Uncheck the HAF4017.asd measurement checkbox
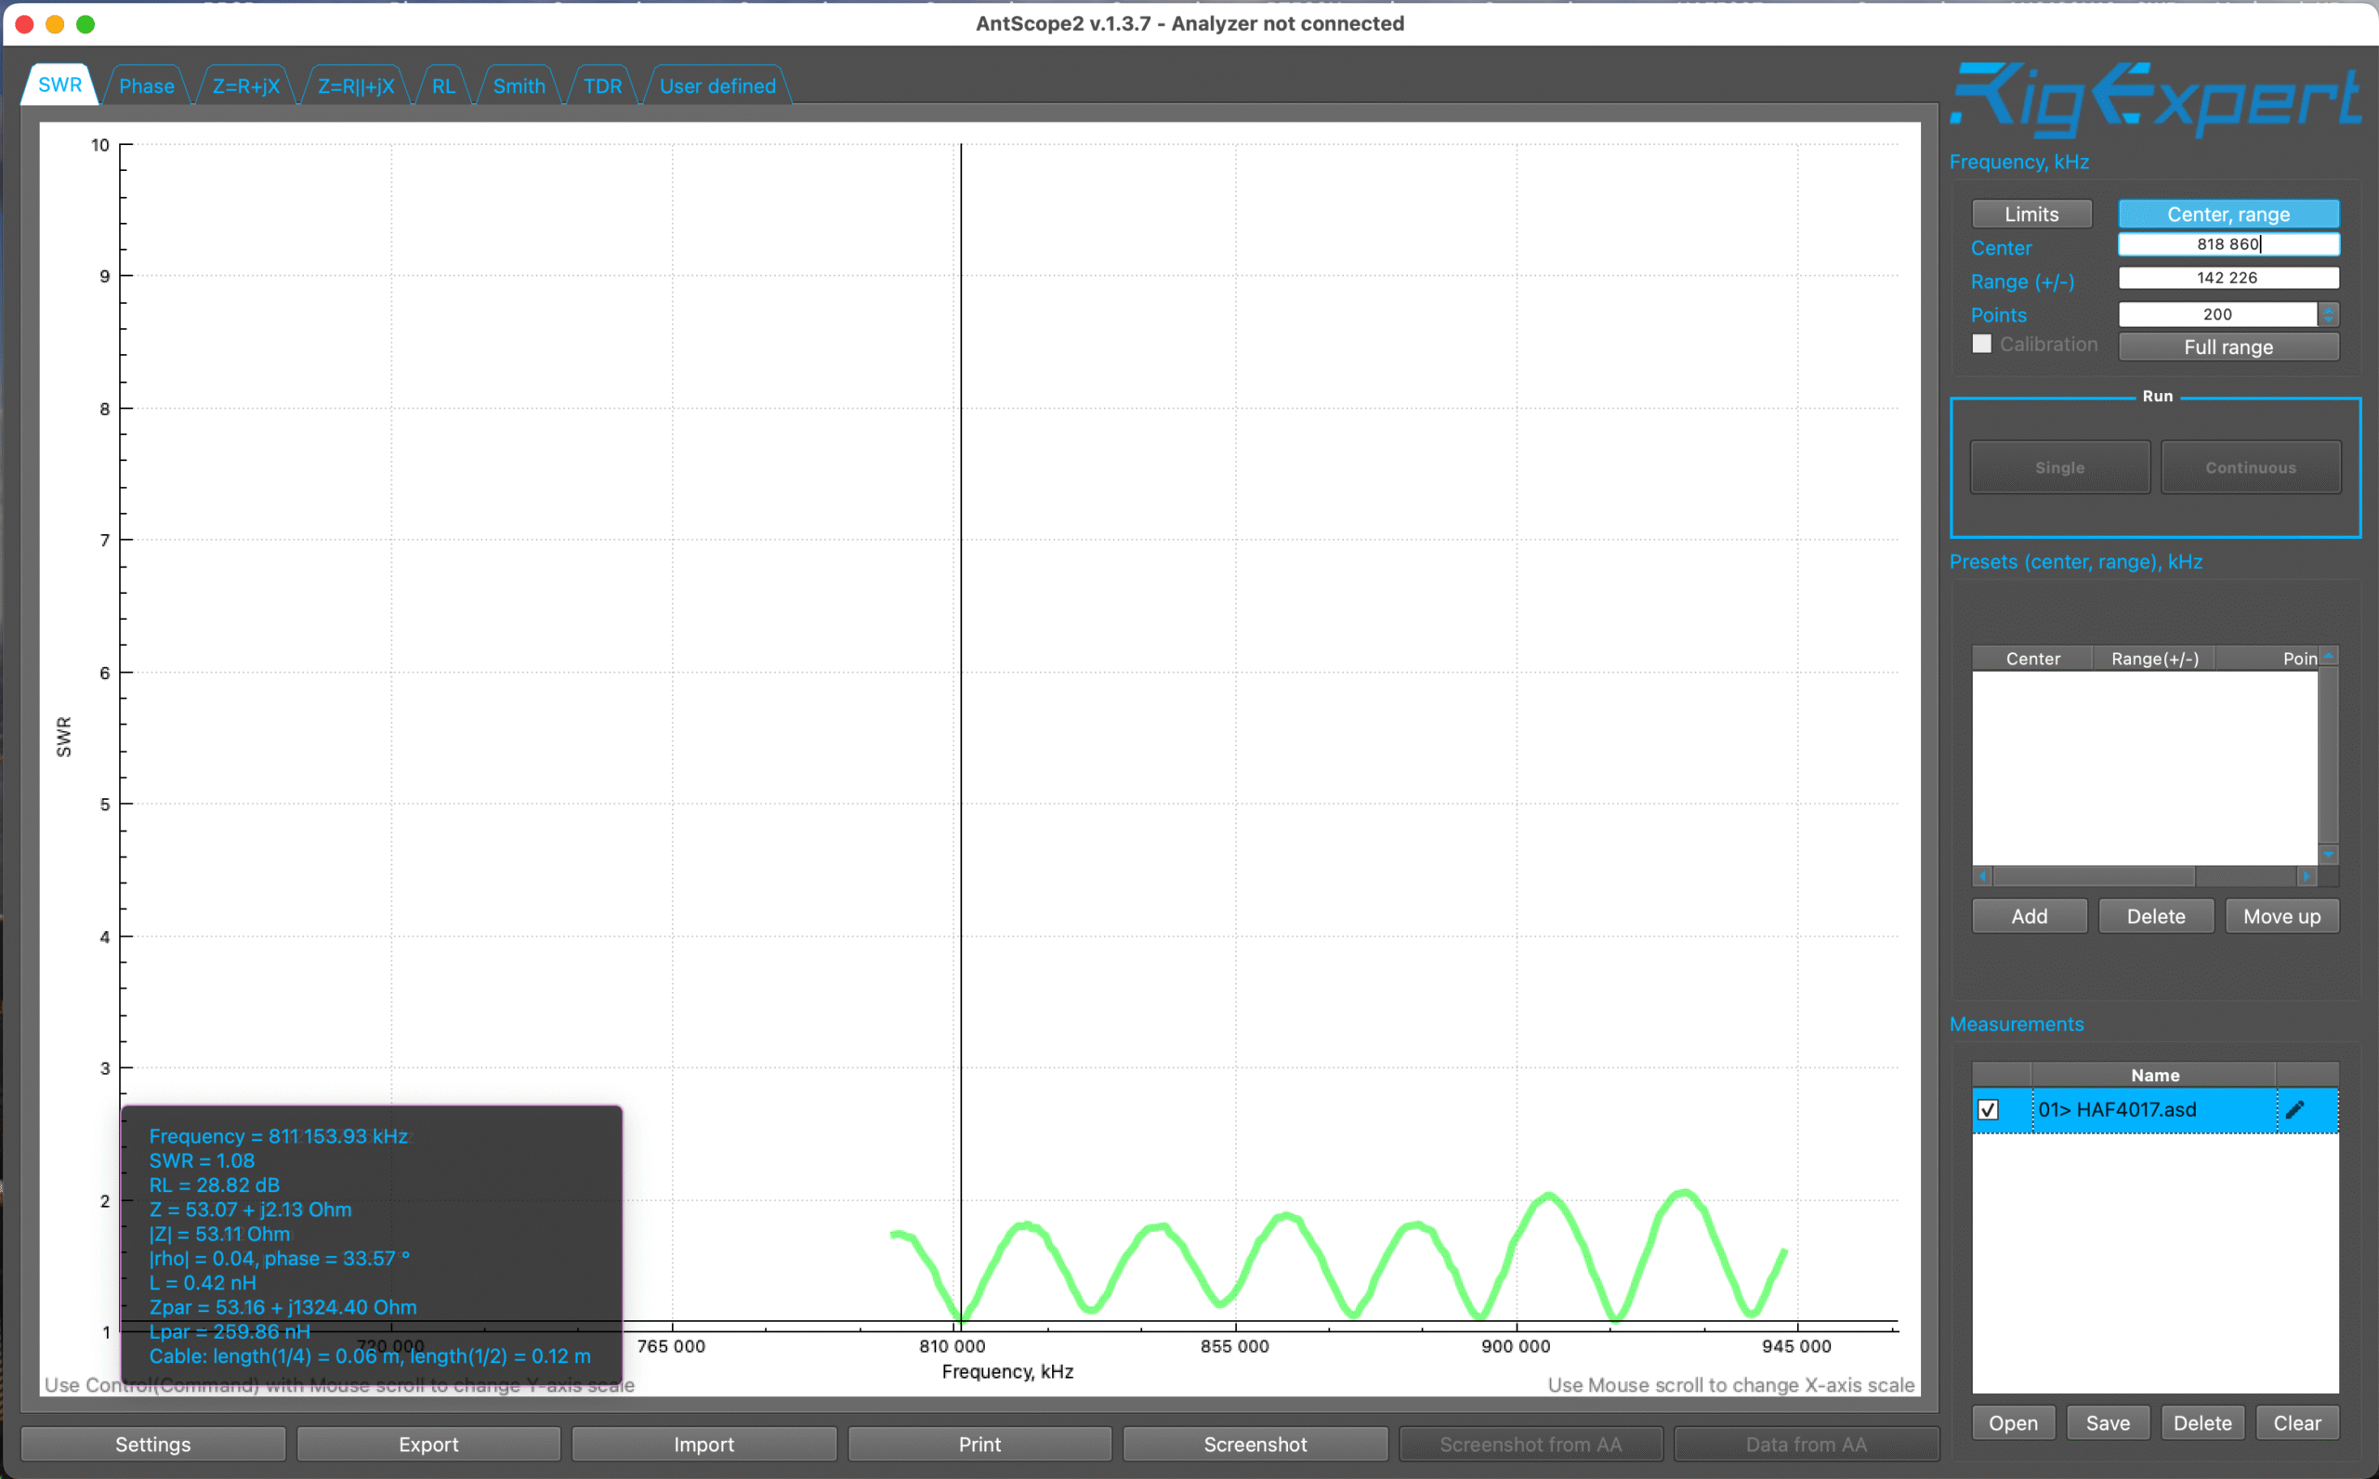Screen dimensions: 2379x1479 1988,1110
